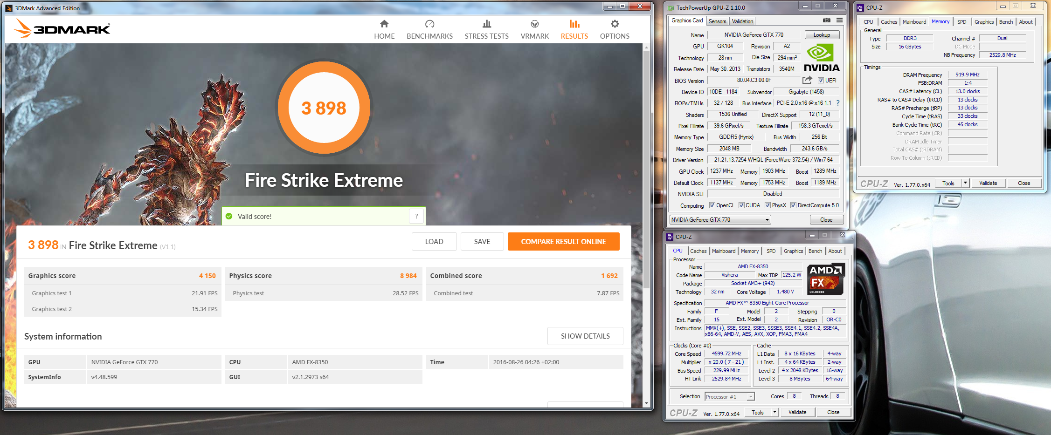The height and width of the screenshot is (435, 1051).
Task: Open VRMARK in 3DMark navigation
Action: (535, 30)
